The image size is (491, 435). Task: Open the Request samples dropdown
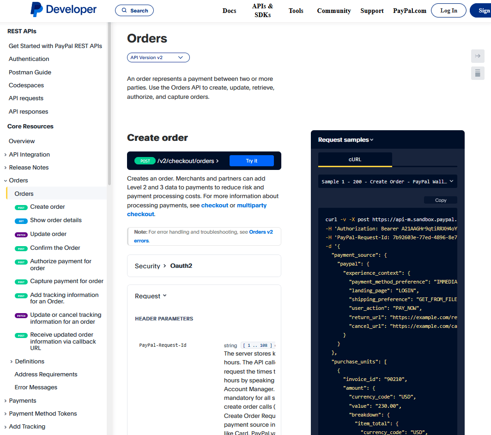(x=346, y=139)
